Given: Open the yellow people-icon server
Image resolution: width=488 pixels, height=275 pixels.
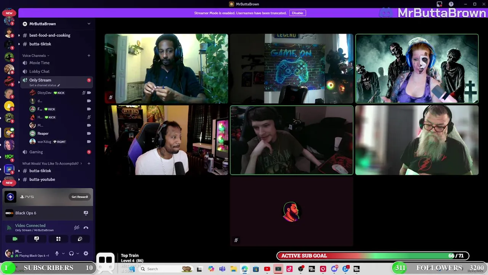Looking at the screenshot, I should click(x=9, y=106).
